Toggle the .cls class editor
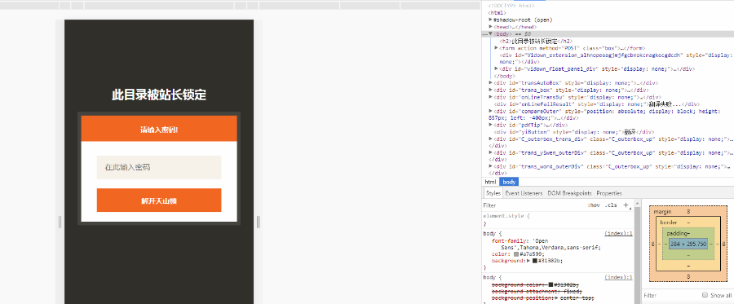The width and height of the screenshot is (734, 304). click(x=611, y=205)
